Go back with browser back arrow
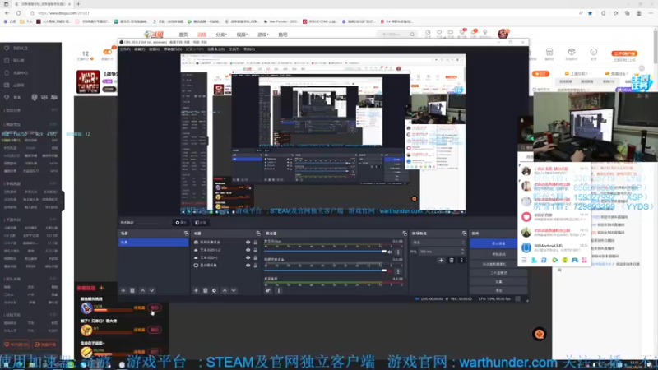 tap(7, 13)
